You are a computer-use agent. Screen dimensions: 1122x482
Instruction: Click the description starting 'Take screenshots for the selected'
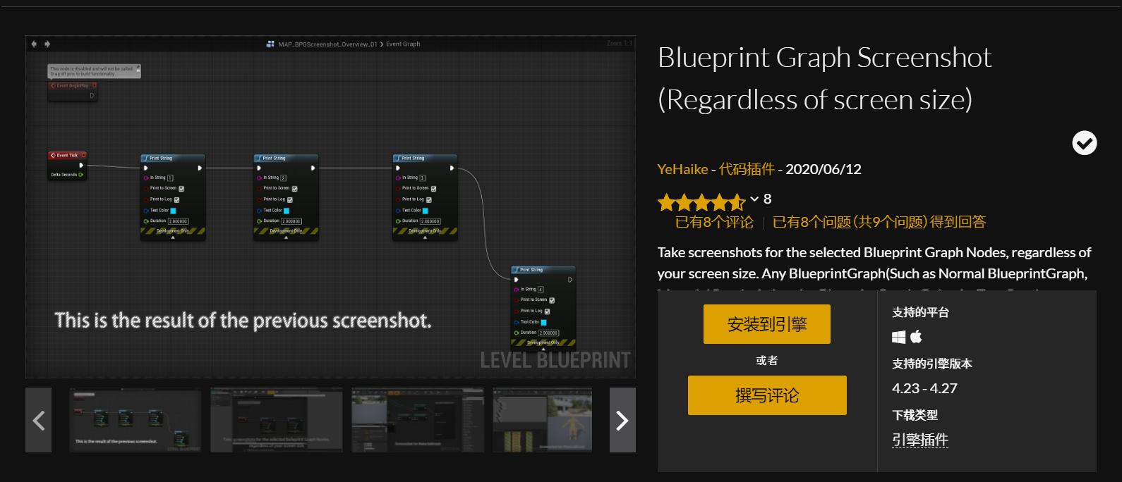tap(874, 268)
